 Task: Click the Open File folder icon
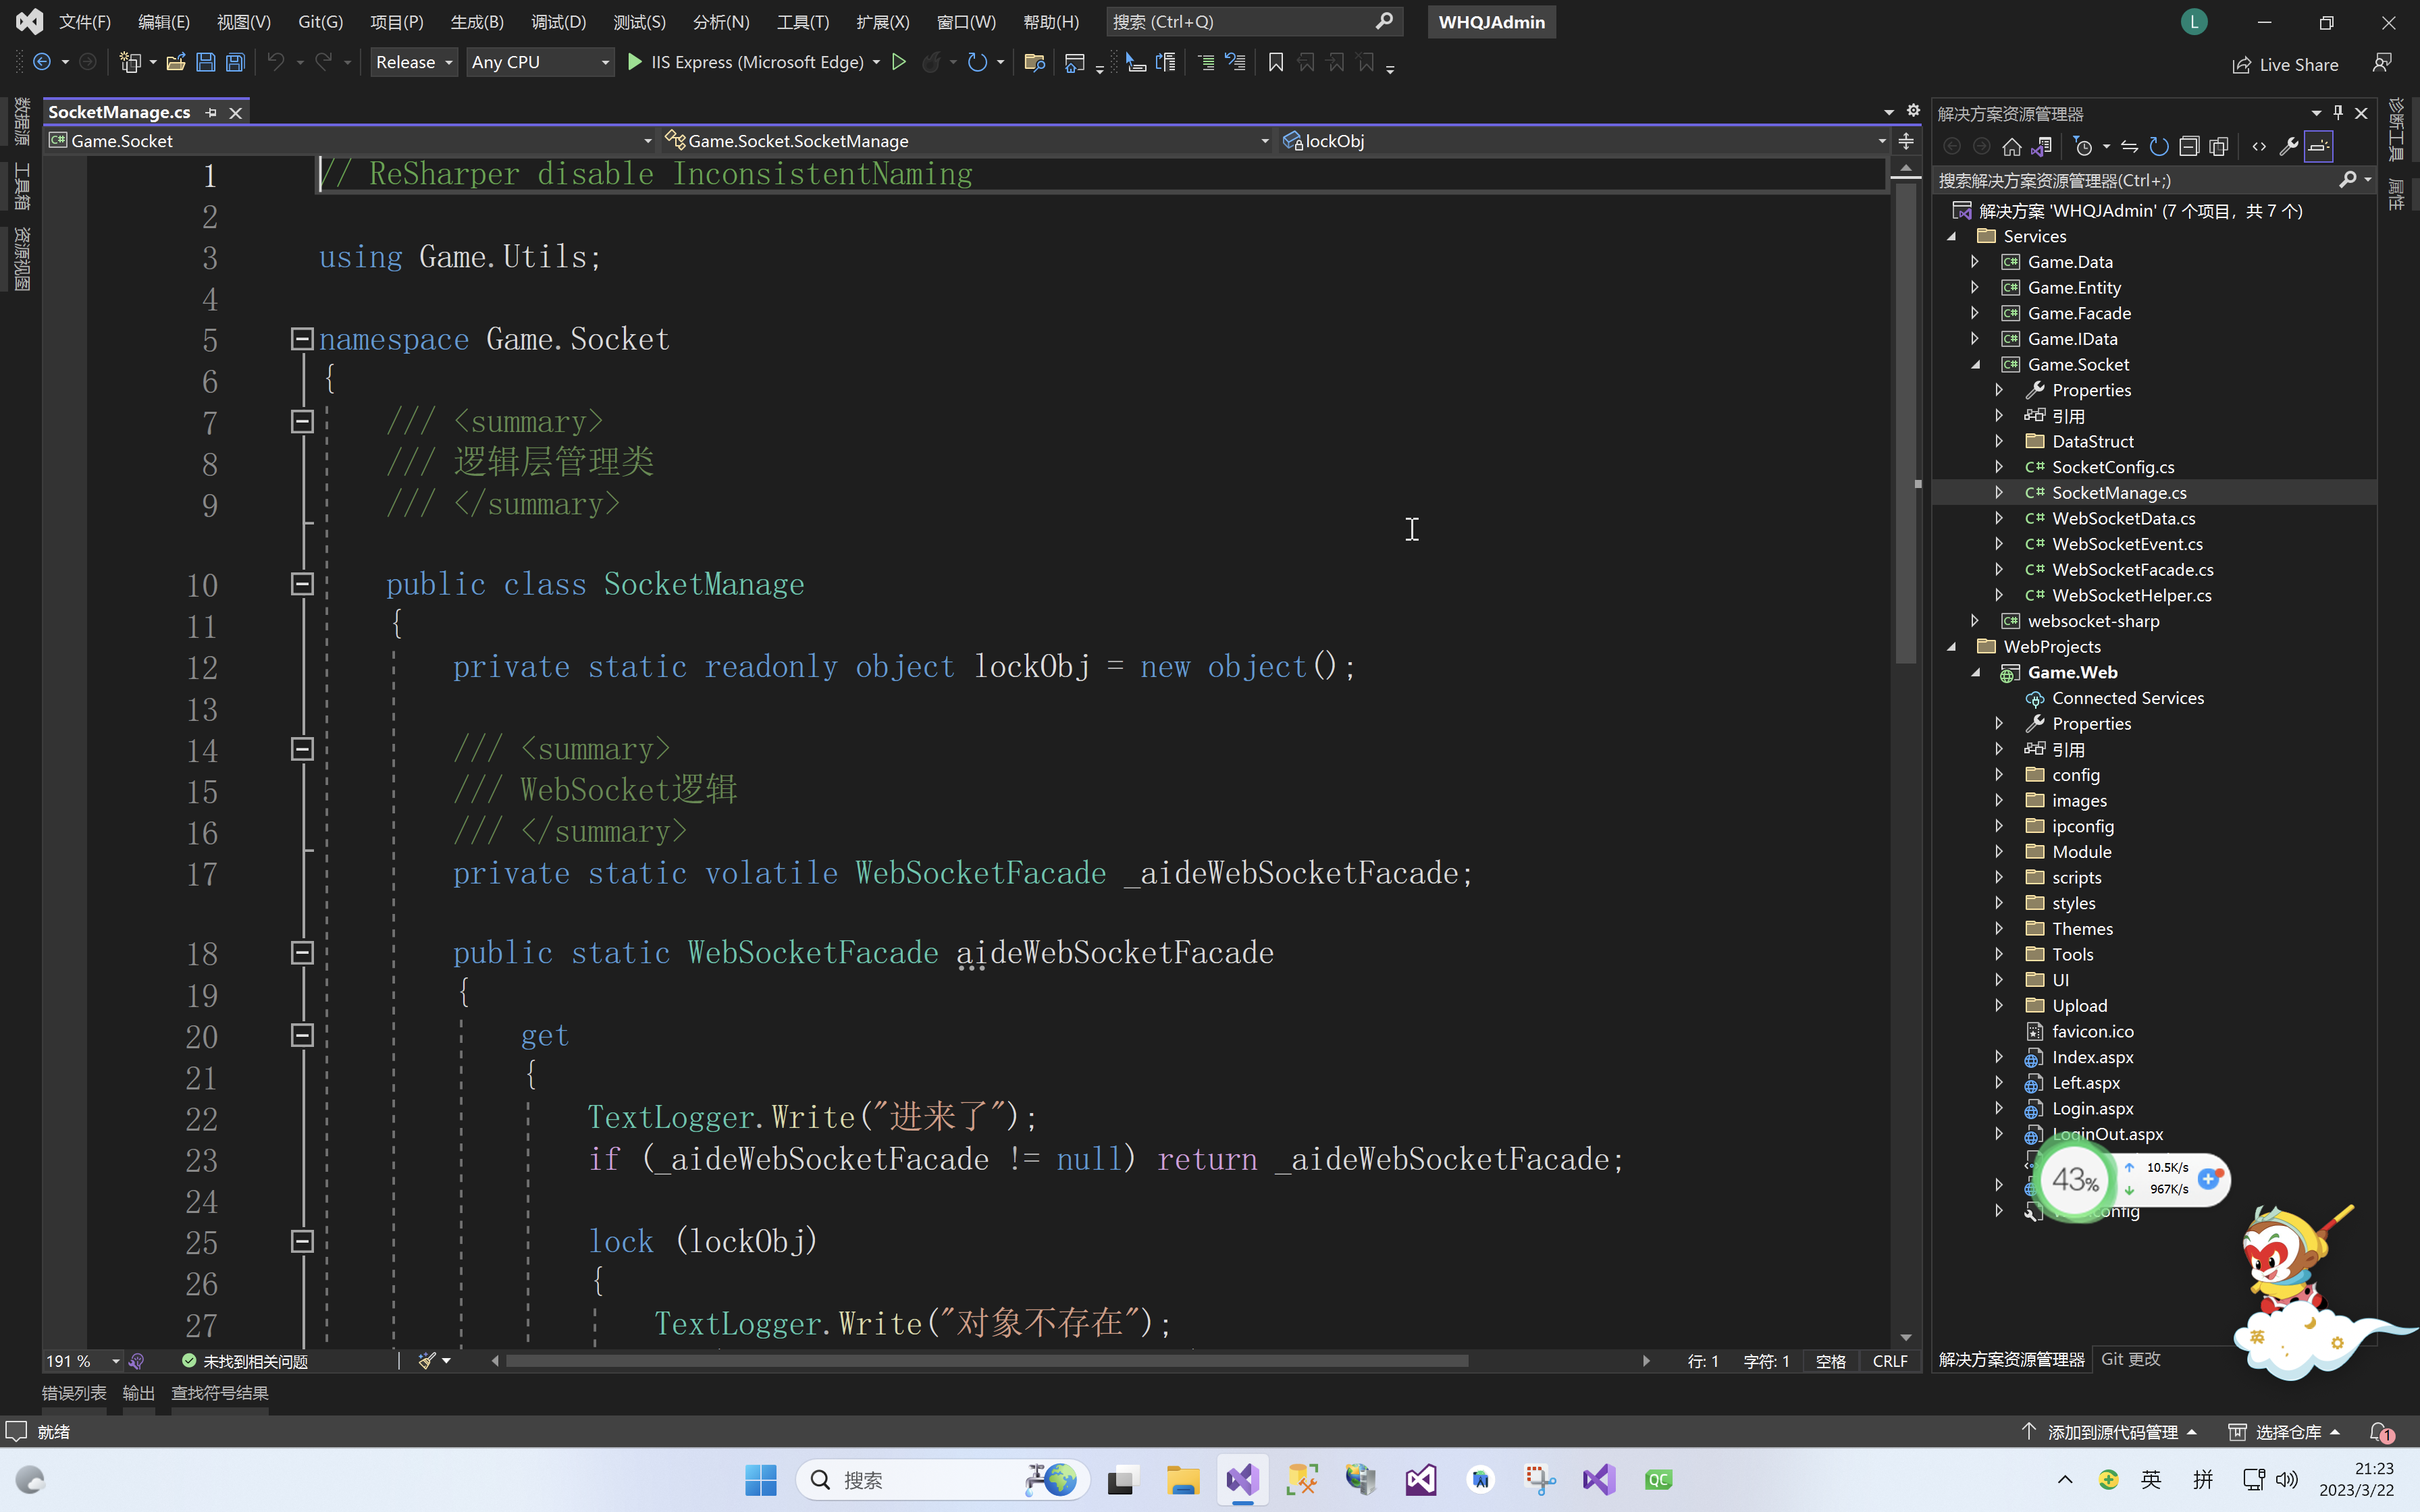[176, 62]
